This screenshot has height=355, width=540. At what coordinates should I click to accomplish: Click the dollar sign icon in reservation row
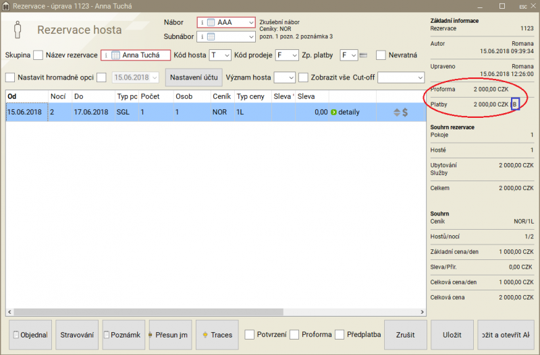(x=405, y=112)
